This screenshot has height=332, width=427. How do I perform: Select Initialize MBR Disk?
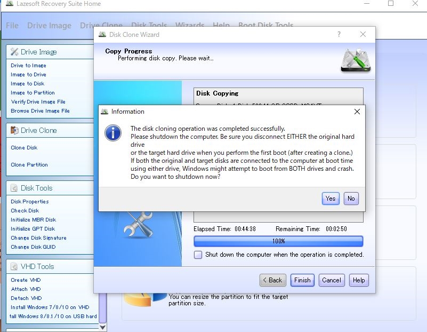(33, 220)
